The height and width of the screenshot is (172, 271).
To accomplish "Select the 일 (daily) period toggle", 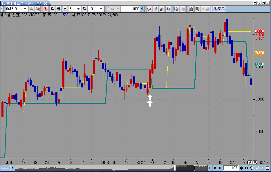I will 46,9.
